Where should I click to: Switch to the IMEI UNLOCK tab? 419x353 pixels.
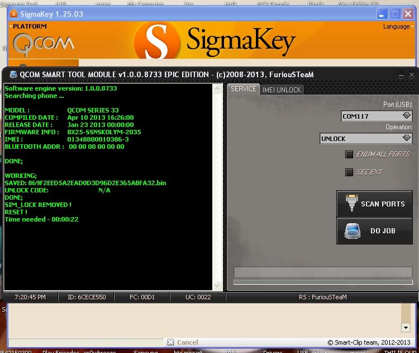282,90
